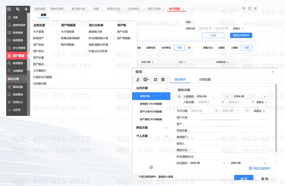Click the export/share icon in 查询 dialog
Screen dimensions: 285x186
[x=155, y=79]
